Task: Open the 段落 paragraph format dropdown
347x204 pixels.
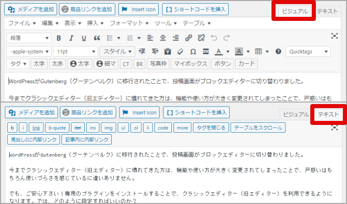Action: (29, 38)
